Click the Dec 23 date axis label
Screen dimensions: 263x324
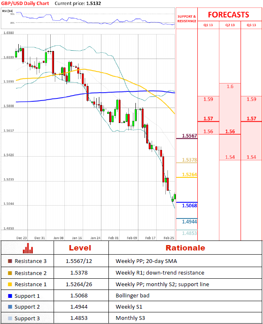click(x=22, y=238)
